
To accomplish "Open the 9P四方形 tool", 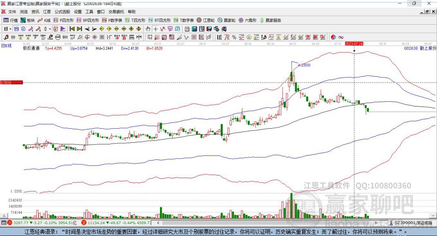I will click(x=88, y=20).
